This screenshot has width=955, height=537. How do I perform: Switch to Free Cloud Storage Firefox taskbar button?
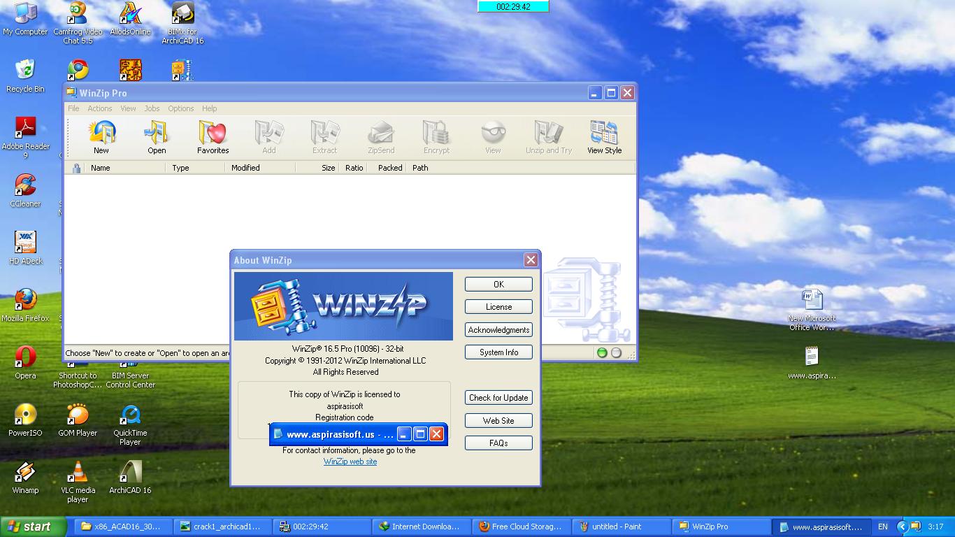[x=521, y=527]
